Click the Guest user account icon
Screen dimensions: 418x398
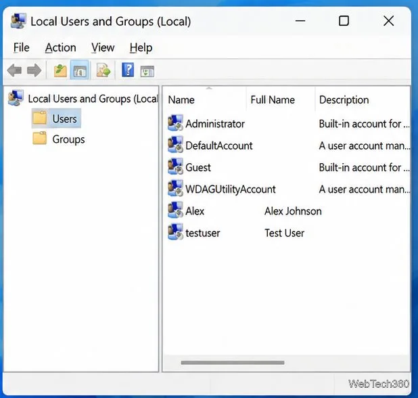[x=175, y=167]
